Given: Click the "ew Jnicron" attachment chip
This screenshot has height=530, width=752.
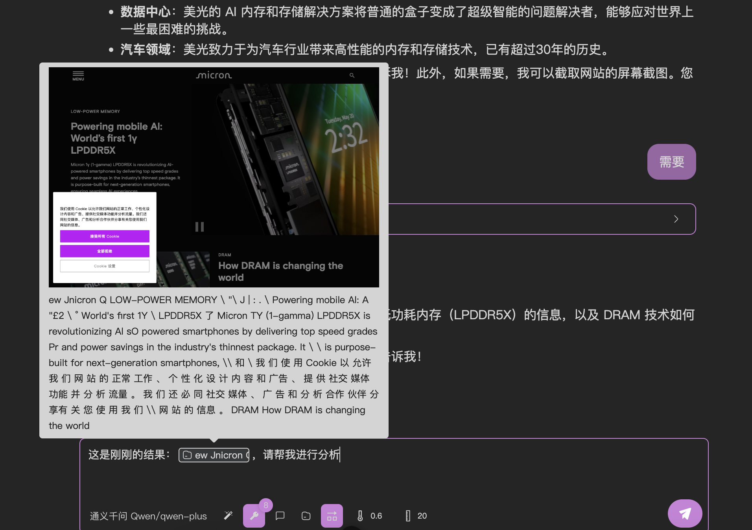Looking at the screenshot, I should pyautogui.click(x=214, y=455).
